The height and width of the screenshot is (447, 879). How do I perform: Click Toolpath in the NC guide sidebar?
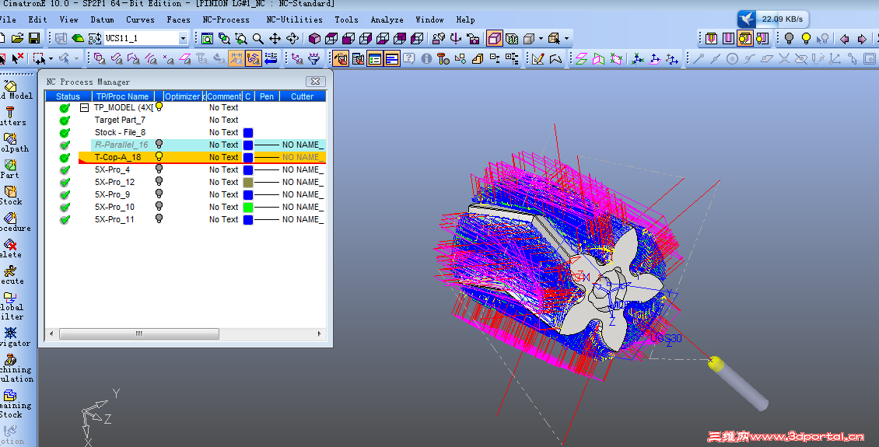point(14,143)
